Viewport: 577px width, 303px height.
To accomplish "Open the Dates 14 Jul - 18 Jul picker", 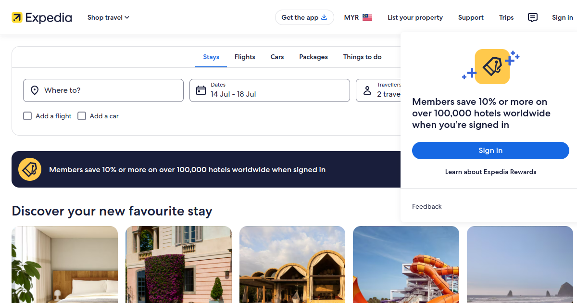I will tap(270, 90).
